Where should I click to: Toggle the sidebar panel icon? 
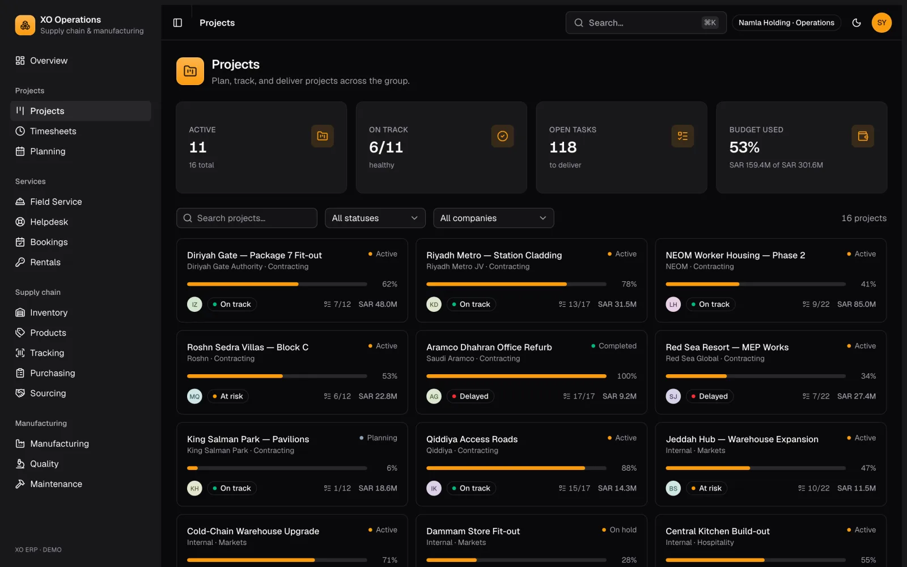(177, 23)
